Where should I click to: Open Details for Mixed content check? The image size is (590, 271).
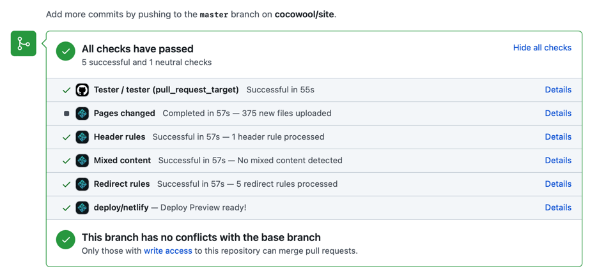558,160
